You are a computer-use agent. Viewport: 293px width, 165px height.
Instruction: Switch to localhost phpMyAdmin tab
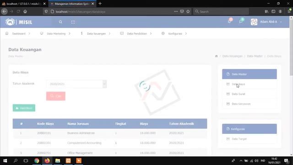(x=24, y=4)
